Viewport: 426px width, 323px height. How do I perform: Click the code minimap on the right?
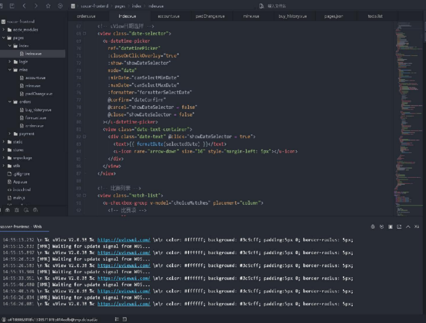407,108
